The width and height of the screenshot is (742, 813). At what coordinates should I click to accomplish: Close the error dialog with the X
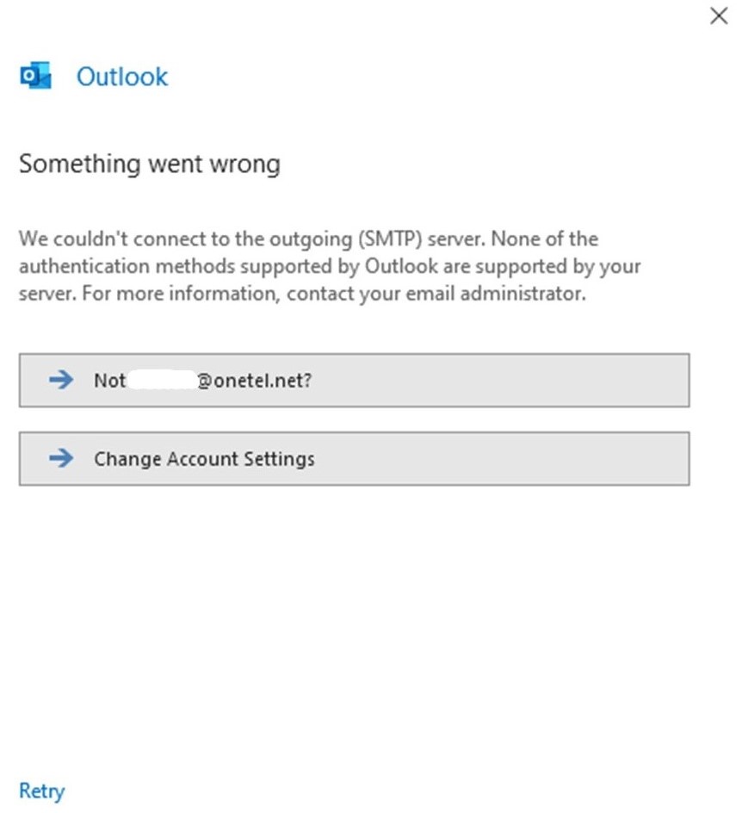tap(718, 16)
